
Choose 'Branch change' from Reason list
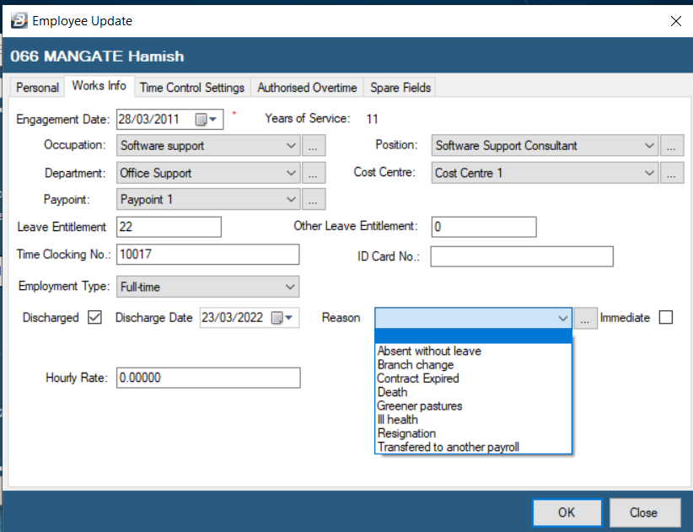click(x=473, y=364)
